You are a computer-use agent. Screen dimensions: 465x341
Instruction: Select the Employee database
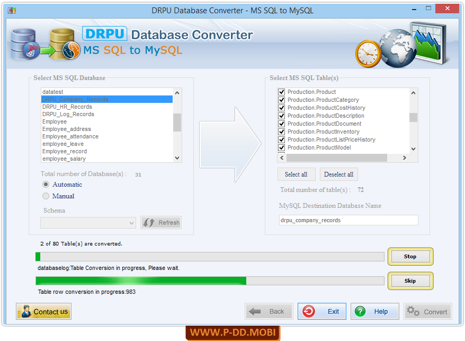tap(107, 121)
